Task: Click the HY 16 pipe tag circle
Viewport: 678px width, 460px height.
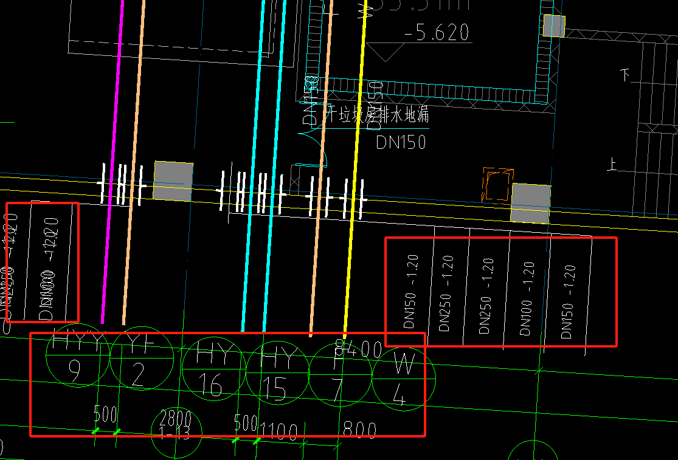Action: (214, 369)
